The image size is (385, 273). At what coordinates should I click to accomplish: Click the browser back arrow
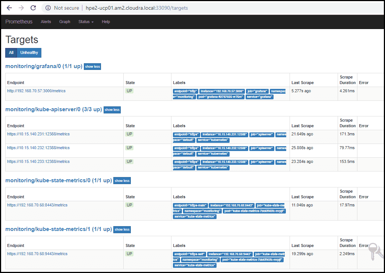tap(9, 7)
